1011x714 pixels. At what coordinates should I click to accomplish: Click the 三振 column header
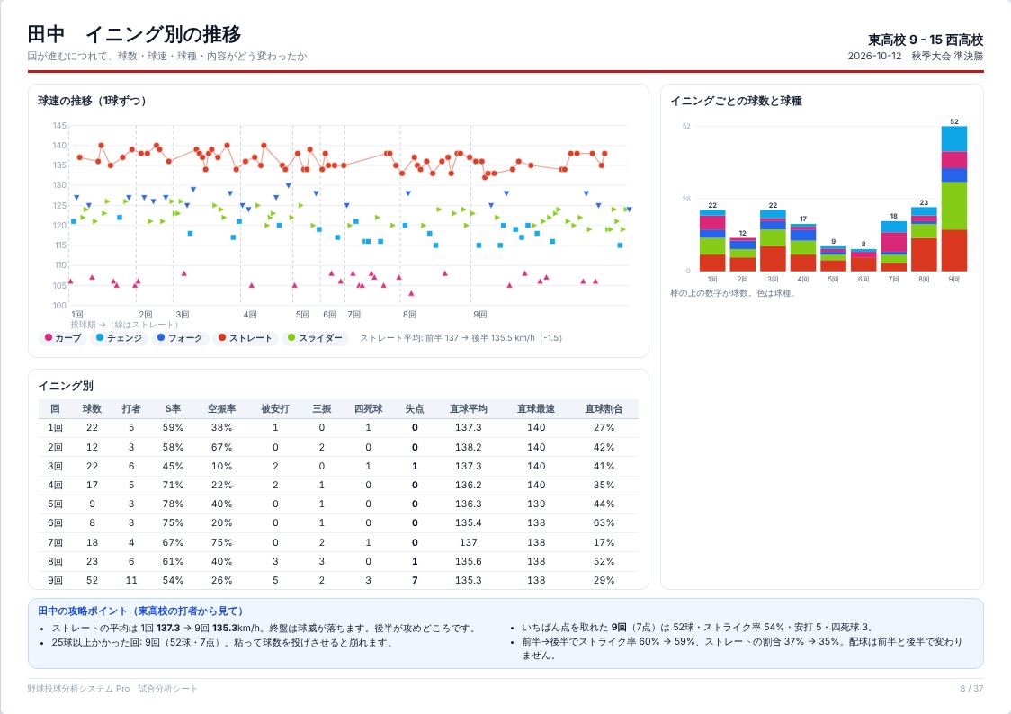(x=322, y=408)
